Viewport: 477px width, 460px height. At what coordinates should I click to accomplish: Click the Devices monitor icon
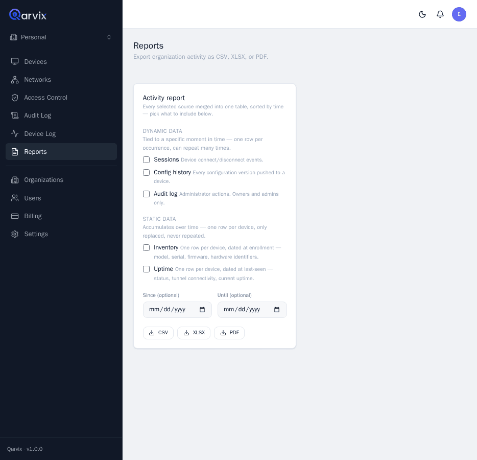[x=15, y=61]
